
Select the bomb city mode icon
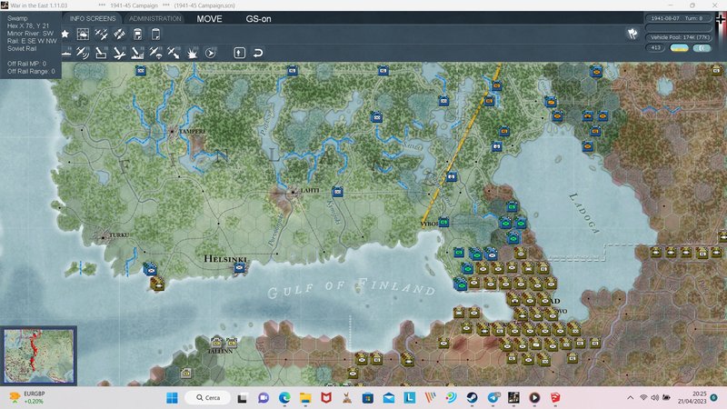137,53
